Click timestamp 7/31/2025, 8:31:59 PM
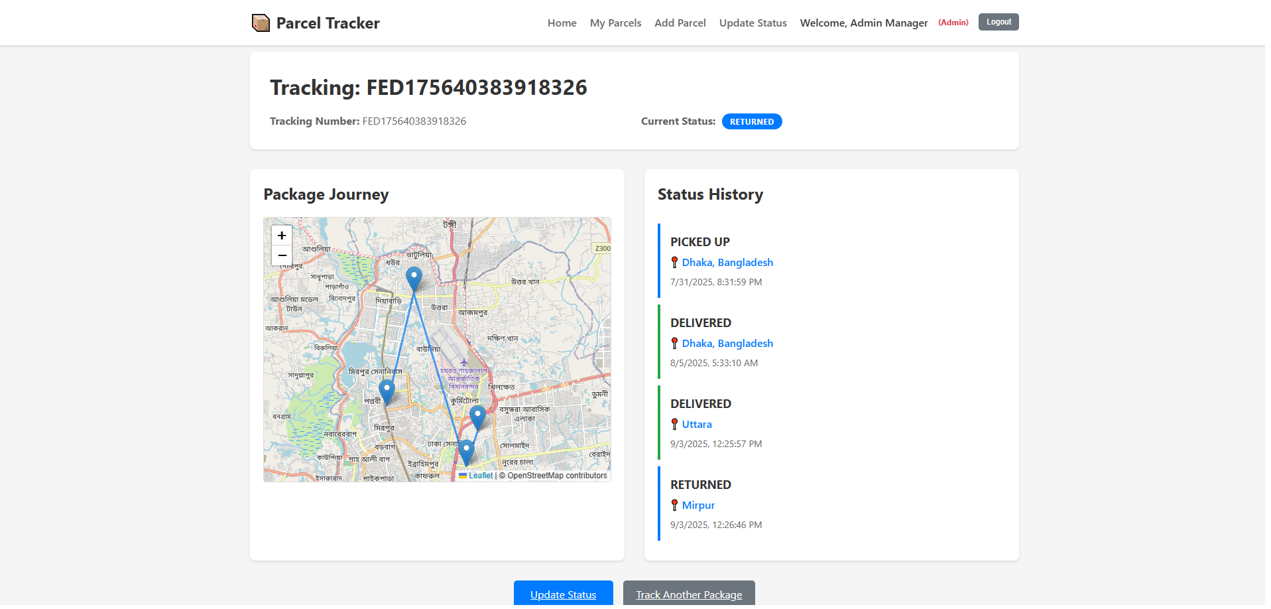 point(716,282)
